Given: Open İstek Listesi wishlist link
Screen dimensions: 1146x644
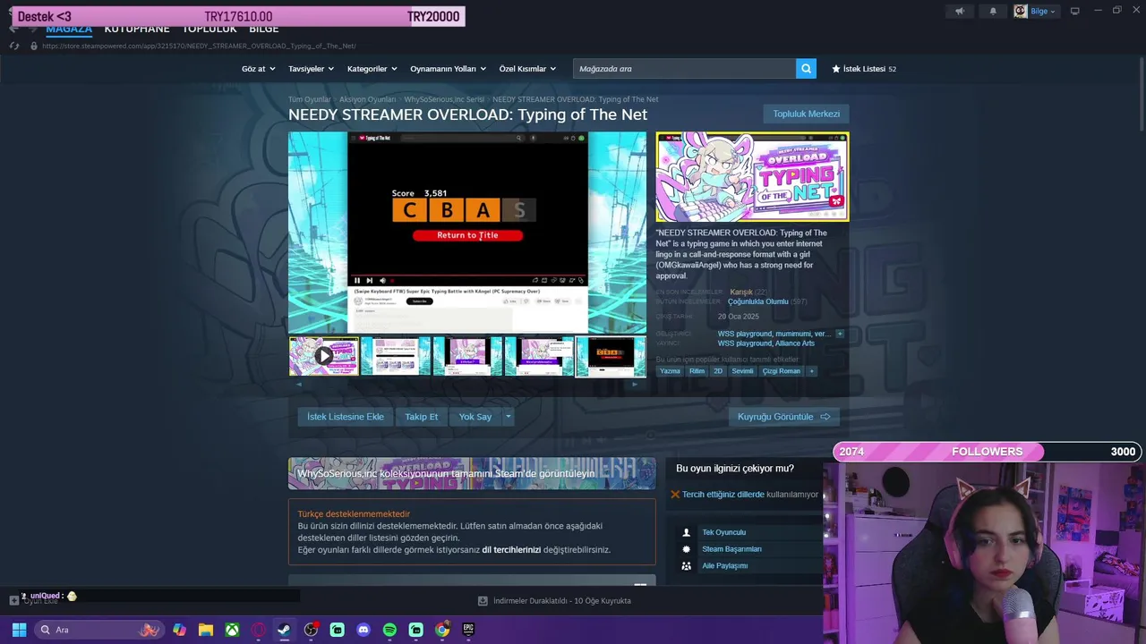Looking at the screenshot, I should point(864,69).
